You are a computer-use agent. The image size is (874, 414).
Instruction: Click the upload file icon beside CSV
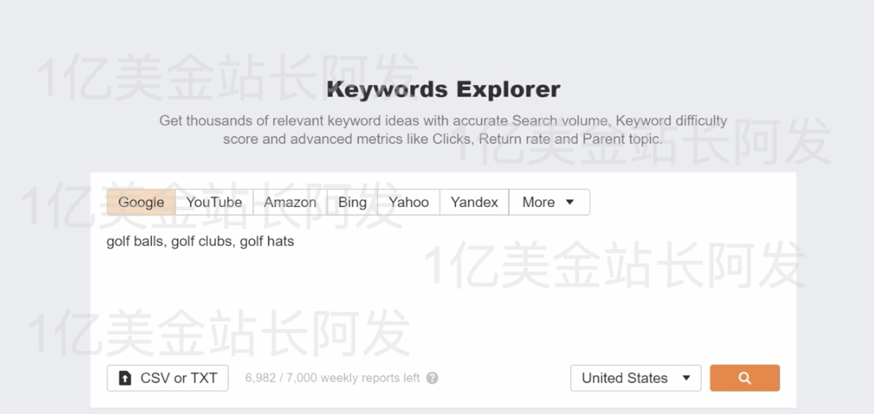coord(125,378)
